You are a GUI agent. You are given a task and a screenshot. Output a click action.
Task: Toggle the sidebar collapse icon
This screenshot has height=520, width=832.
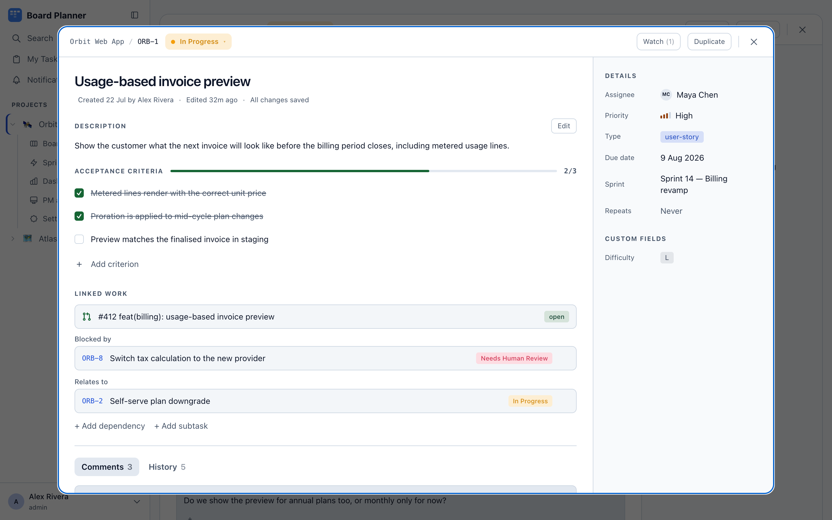click(x=135, y=15)
